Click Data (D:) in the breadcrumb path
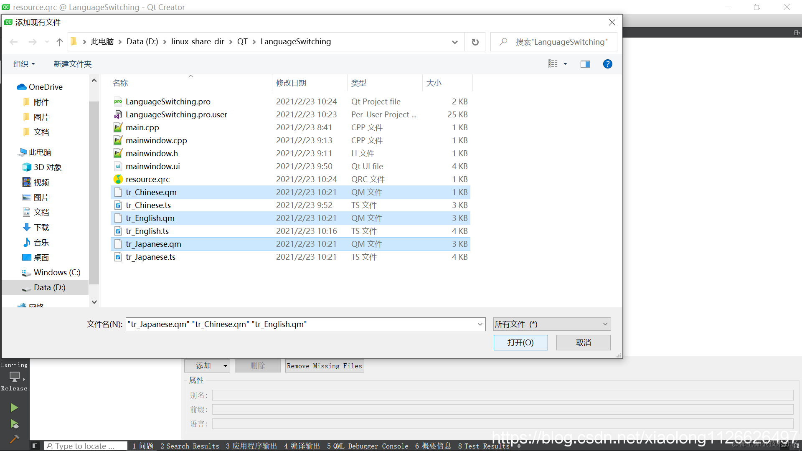 point(142,42)
